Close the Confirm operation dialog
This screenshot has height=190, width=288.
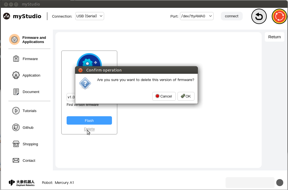(80, 70)
